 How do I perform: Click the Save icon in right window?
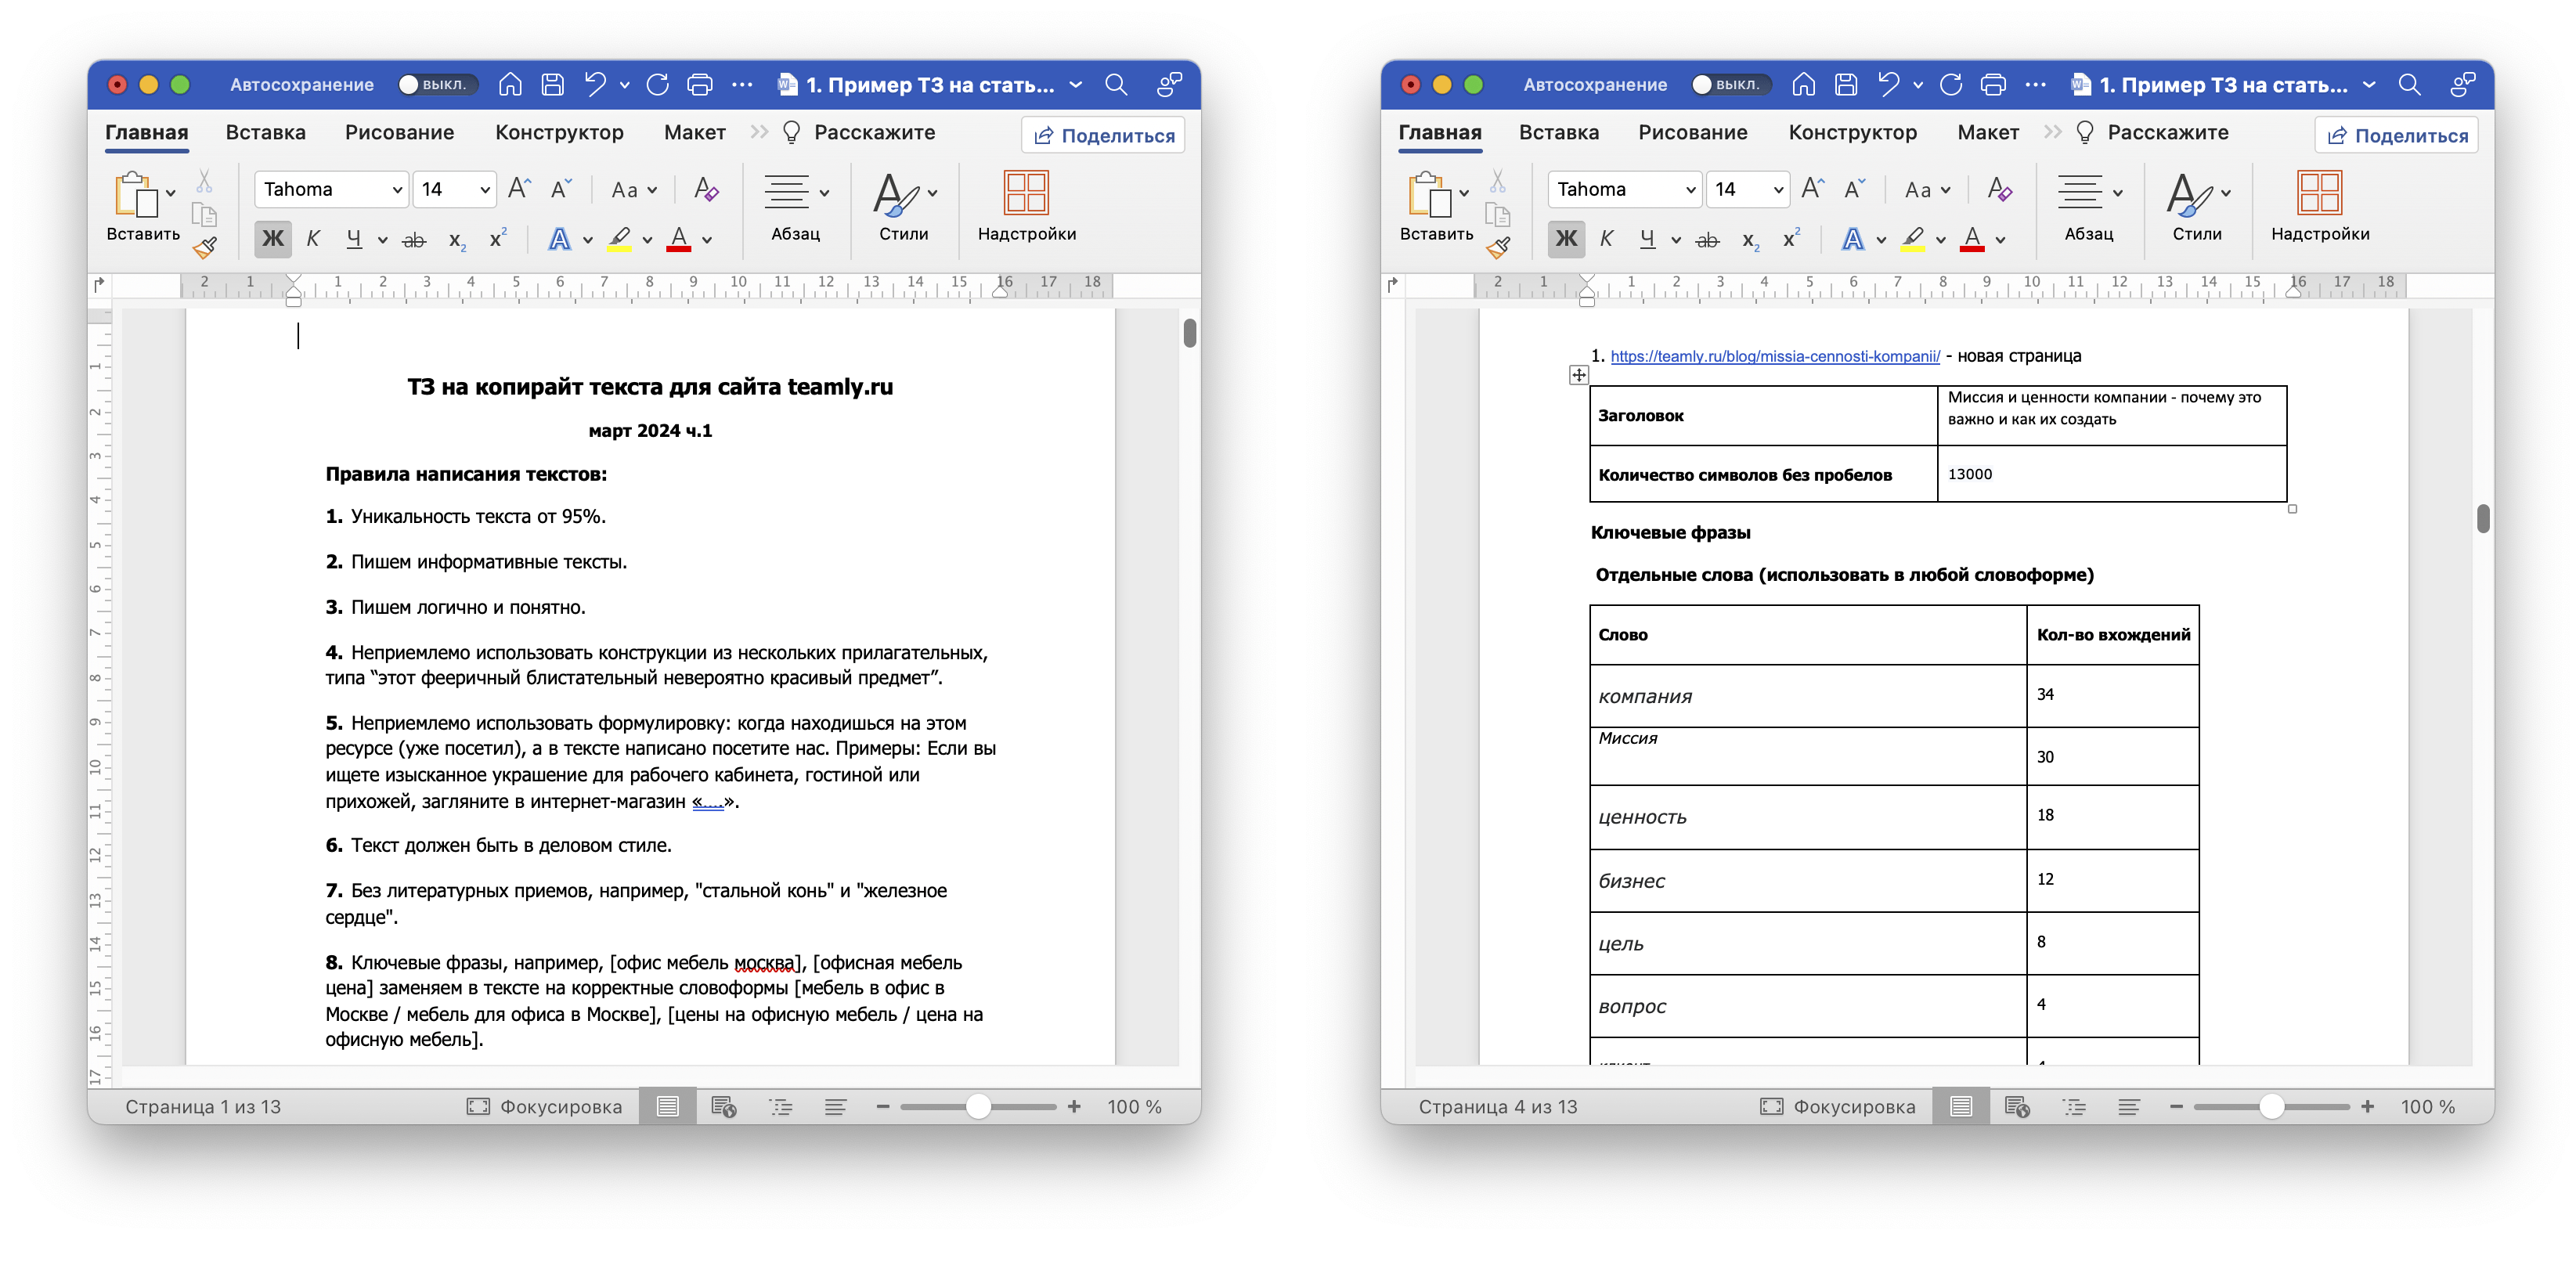[1846, 85]
